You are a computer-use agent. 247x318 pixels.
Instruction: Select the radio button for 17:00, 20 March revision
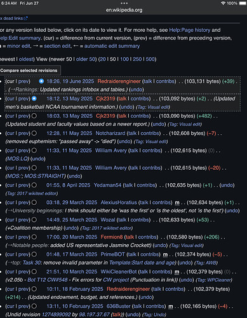(x=34, y=237)
